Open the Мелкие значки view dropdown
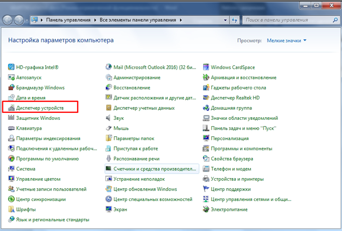This screenshot has height=231, width=342. (x=287, y=40)
